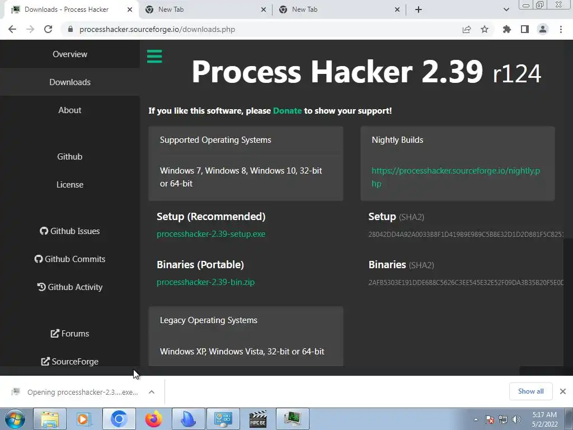This screenshot has height=430, width=573.
Task: Click the volume speaker tray icon
Action: tap(516, 419)
